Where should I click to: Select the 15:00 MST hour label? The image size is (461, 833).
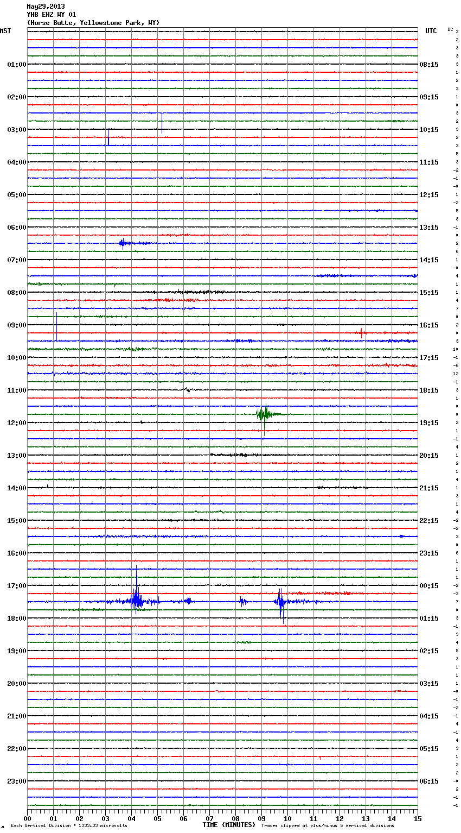(17, 521)
